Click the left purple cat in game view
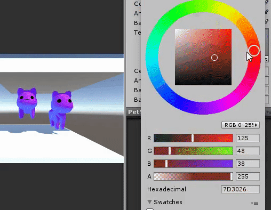The width and height of the screenshot is (271, 210). (x=27, y=103)
